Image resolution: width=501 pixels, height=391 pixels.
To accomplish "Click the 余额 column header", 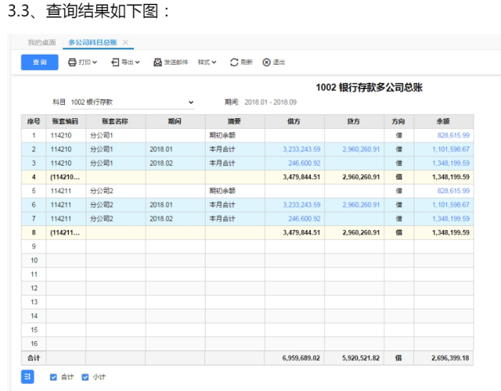I will tap(443, 121).
